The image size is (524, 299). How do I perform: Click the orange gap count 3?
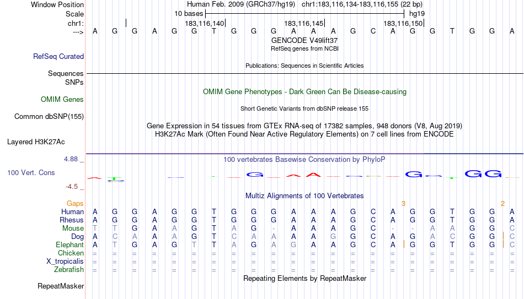403,204
